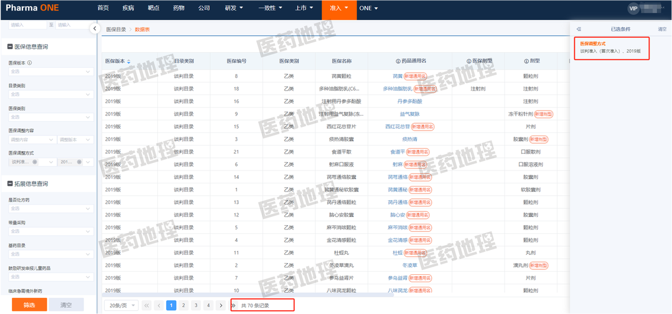Jump to last page double-arrow

pos(233,305)
